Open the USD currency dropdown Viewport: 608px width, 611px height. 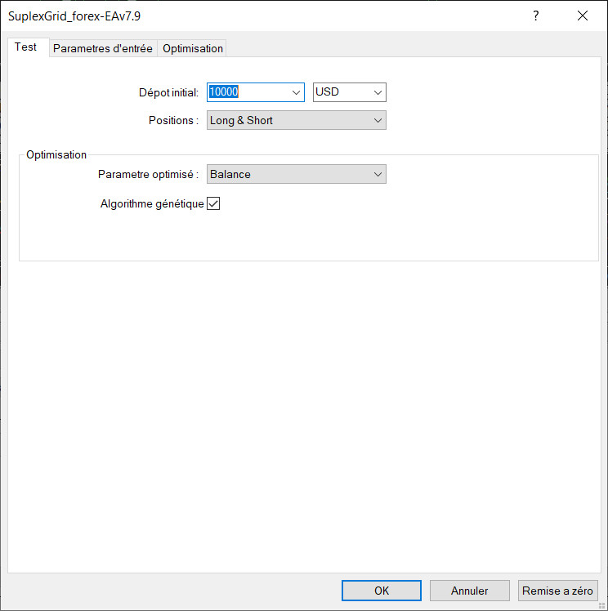tap(349, 92)
